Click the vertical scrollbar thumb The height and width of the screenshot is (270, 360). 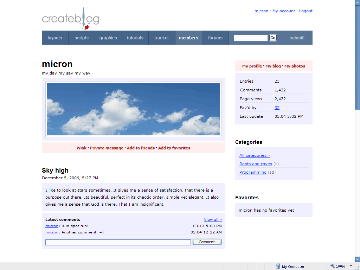[357, 58]
